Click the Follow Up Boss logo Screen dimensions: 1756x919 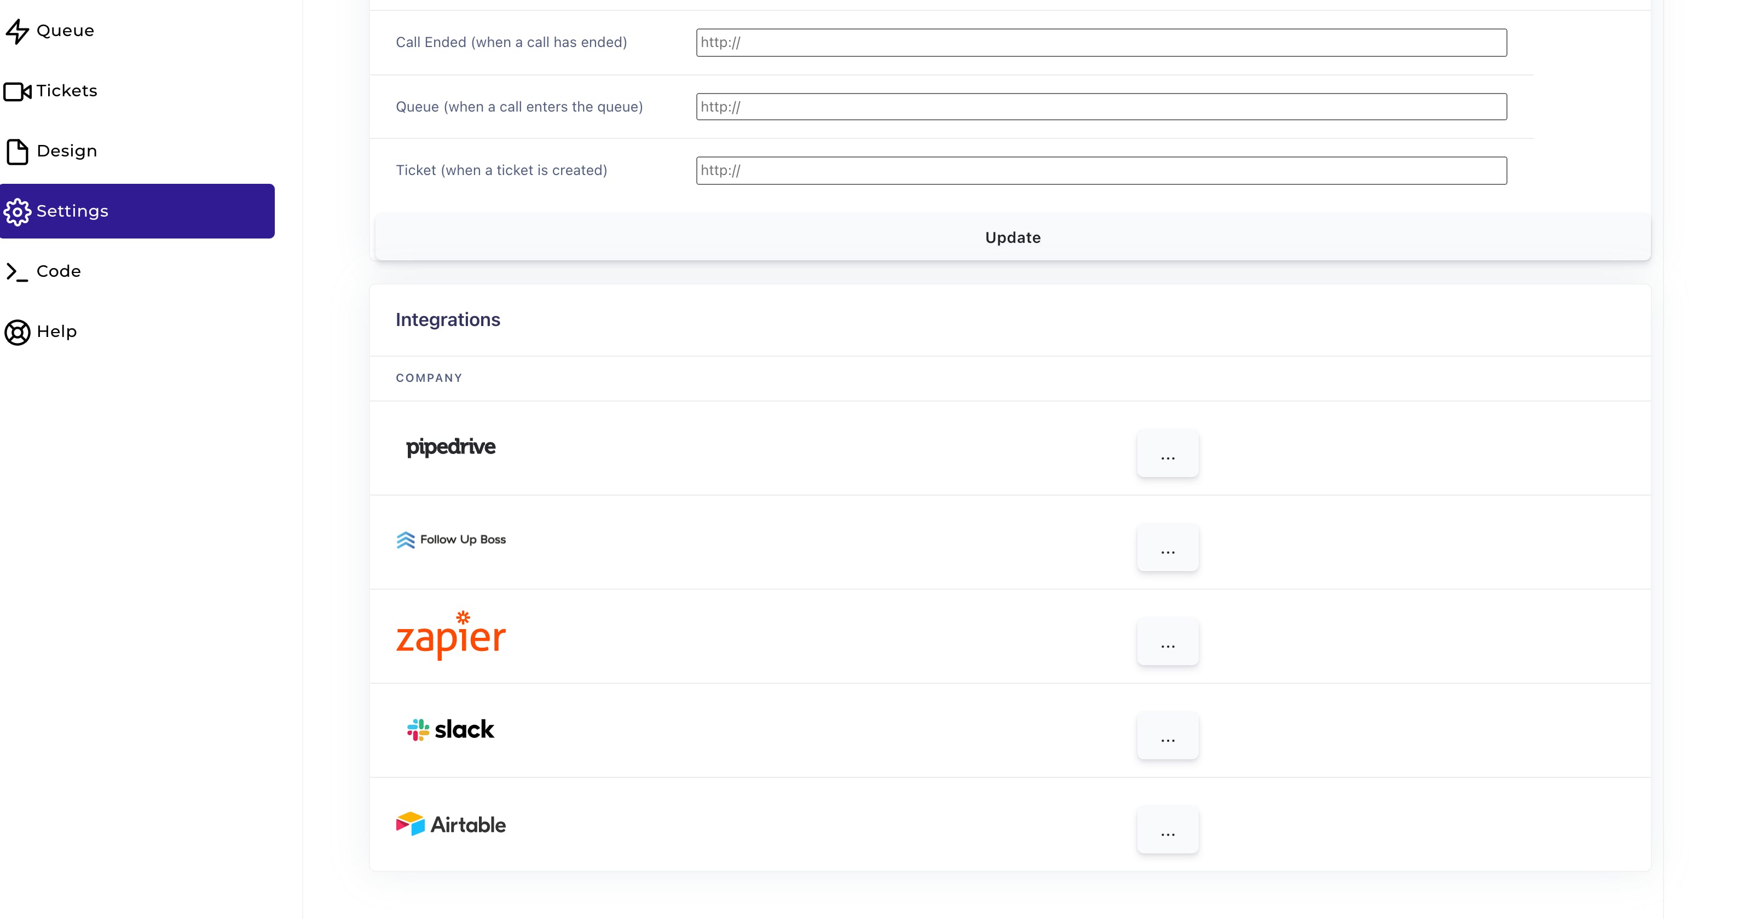tap(450, 539)
